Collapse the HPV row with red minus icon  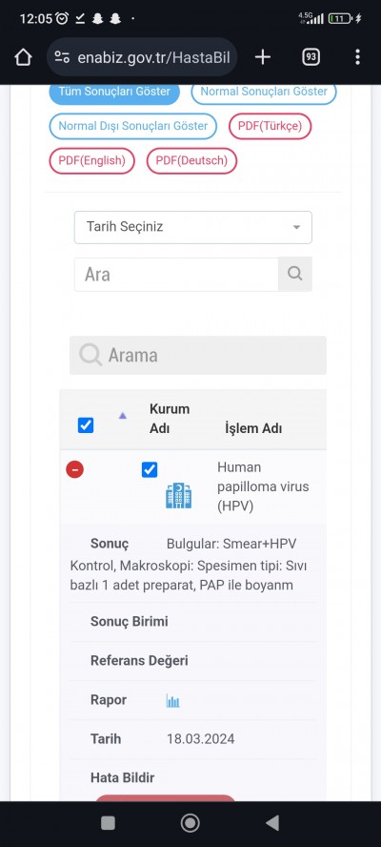[x=74, y=469]
